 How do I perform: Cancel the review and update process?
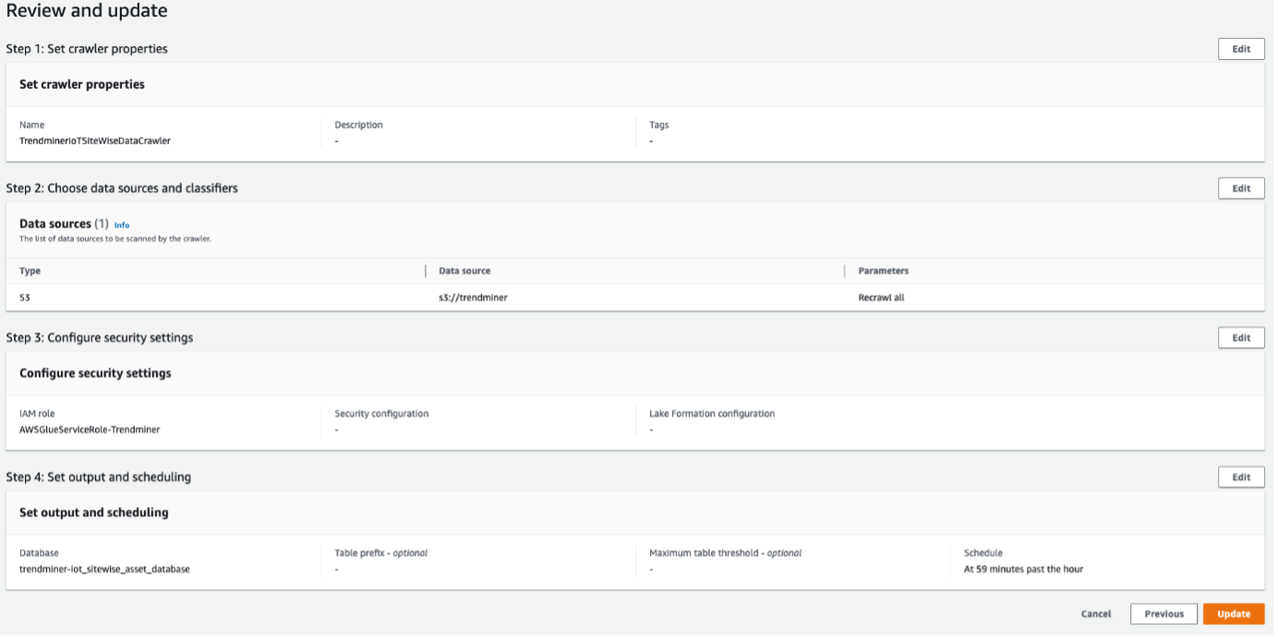(1096, 613)
